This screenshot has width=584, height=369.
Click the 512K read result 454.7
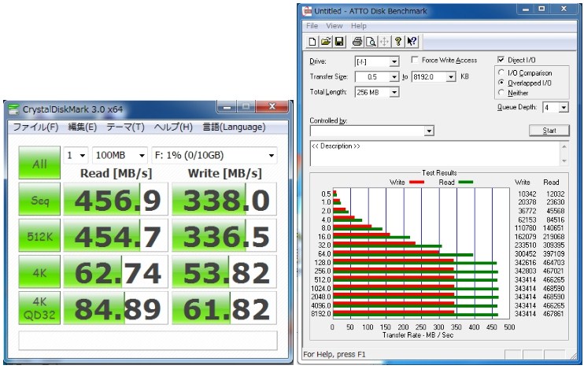tap(116, 235)
